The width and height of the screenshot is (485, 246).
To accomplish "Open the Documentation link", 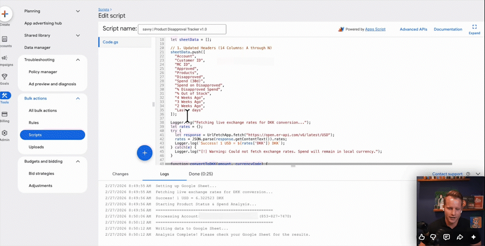I will (448, 29).
